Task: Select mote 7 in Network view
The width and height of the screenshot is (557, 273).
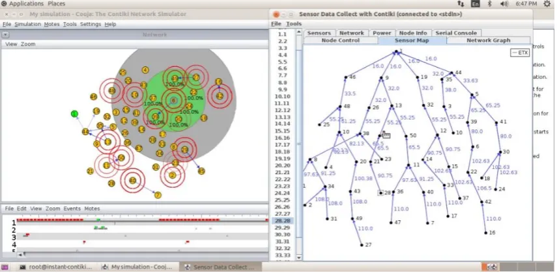Action: click(x=158, y=195)
